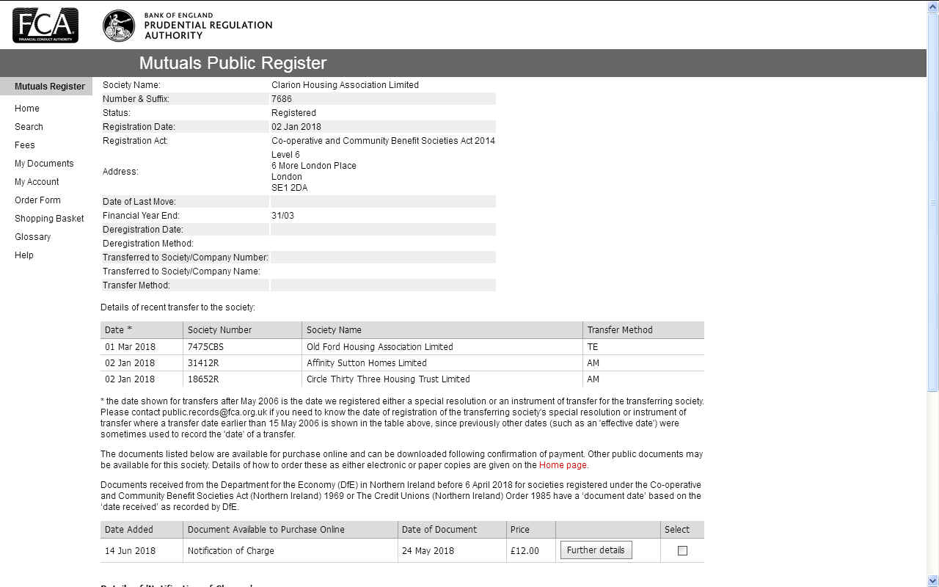This screenshot has width=939, height=587.
Task: Go to My Account
Action: click(x=37, y=182)
